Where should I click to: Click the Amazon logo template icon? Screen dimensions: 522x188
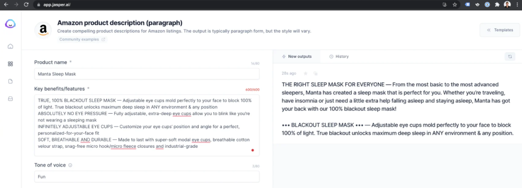tap(43, 30)
